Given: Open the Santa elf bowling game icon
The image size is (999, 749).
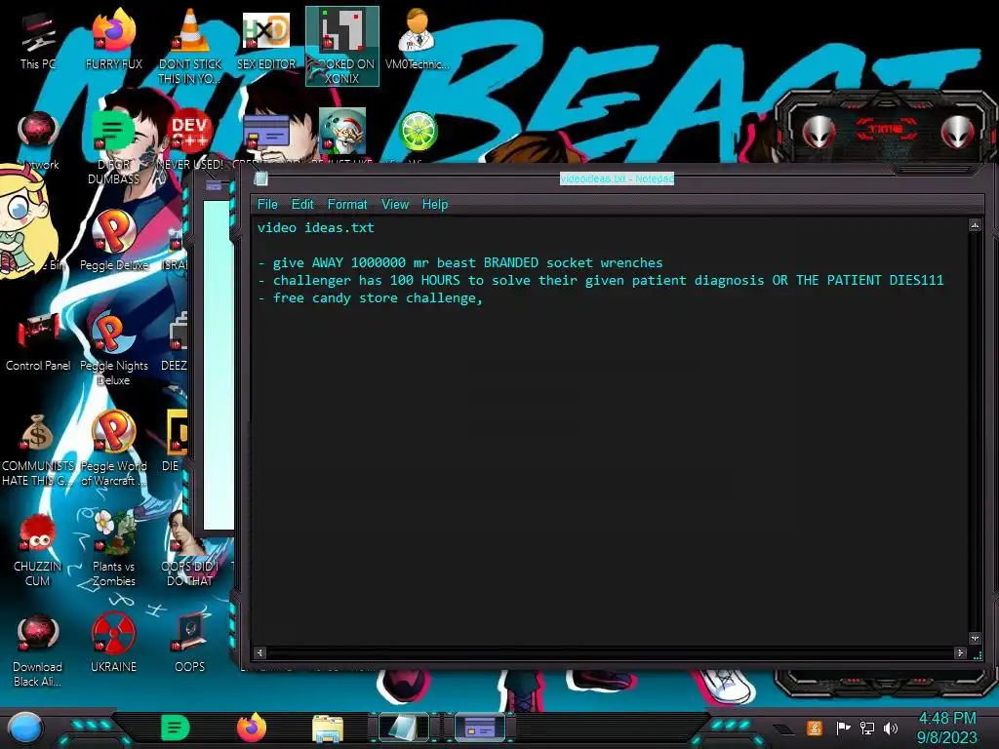Looking at the screenshot, I should [x=342, y=132].
